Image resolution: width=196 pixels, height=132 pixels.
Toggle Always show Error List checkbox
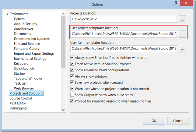pos(72,58)
